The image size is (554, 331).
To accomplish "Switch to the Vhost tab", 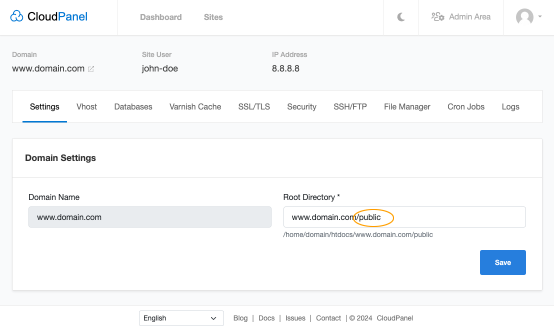I will point(86,106).
